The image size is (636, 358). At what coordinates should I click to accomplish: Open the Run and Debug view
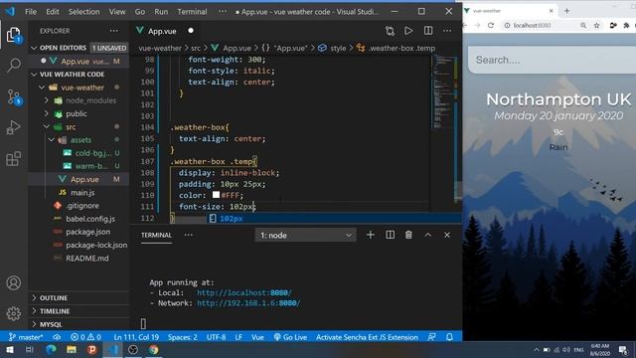click(x=13, y=127)
